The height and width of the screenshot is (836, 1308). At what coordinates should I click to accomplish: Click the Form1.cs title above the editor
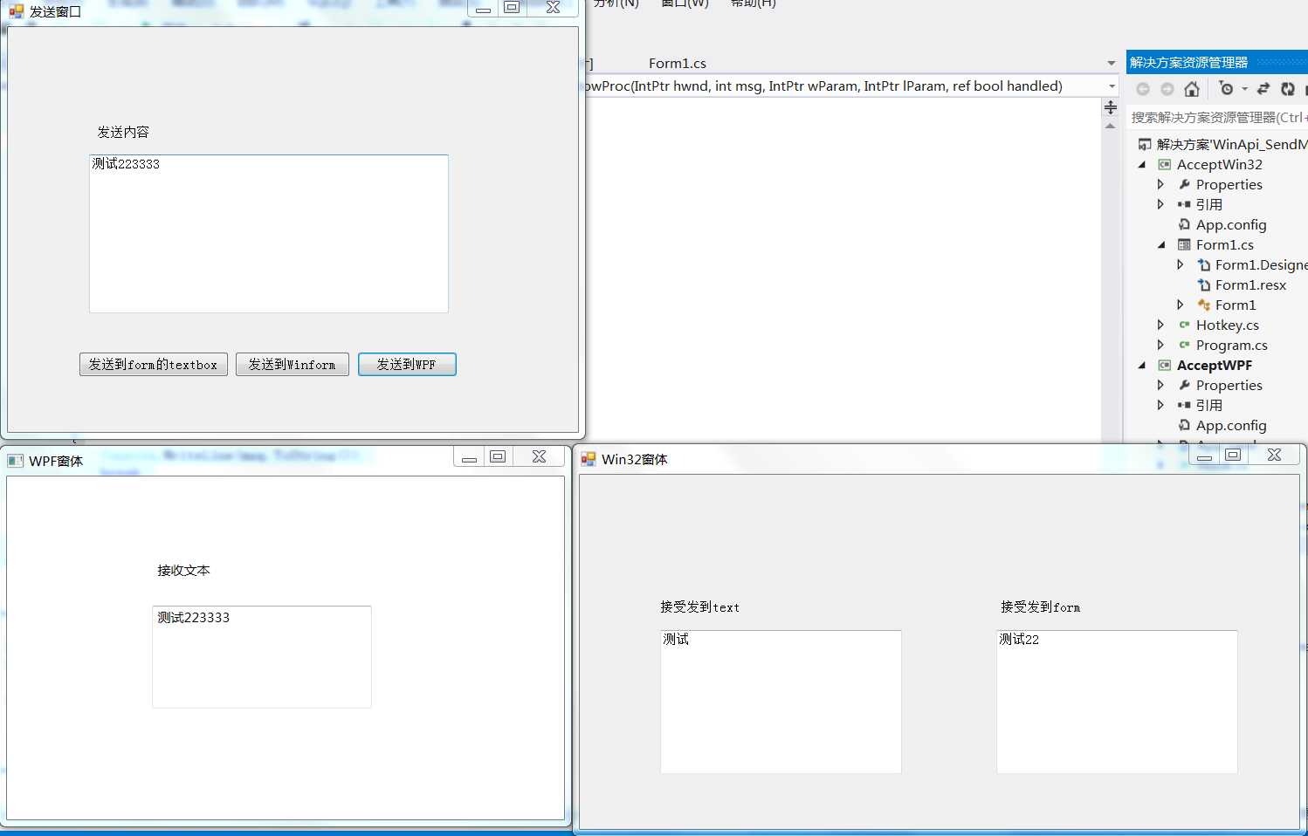tap(678, 63)
